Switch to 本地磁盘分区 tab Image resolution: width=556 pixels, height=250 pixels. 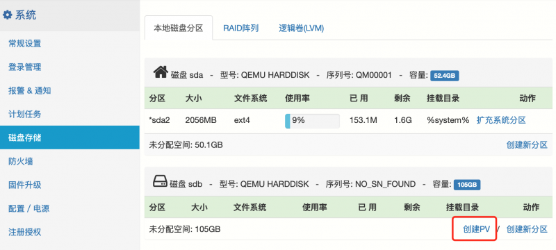179,28
